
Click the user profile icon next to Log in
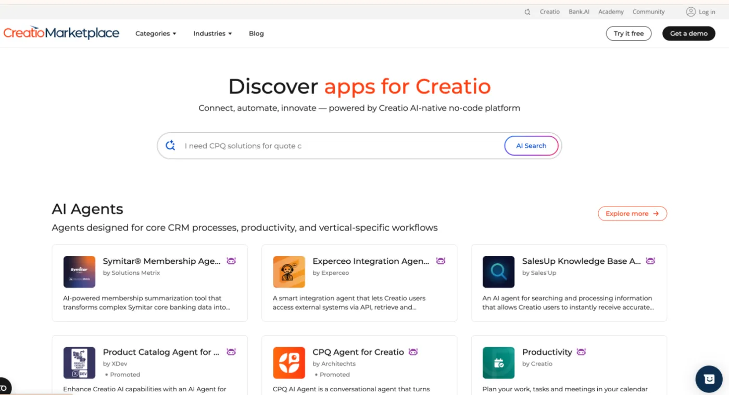tap(691, 11)
